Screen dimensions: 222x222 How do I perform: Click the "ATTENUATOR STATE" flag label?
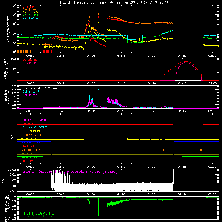[x=34, y=120]
